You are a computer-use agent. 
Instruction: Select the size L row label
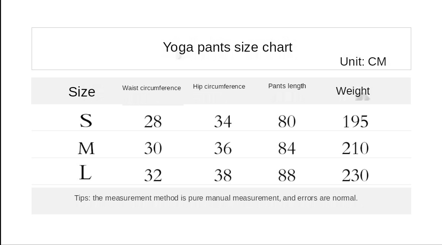[85, 173]
